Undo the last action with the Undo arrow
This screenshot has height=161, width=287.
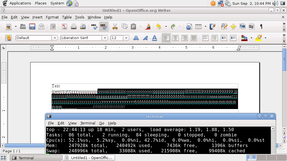[x=159, y=27]
